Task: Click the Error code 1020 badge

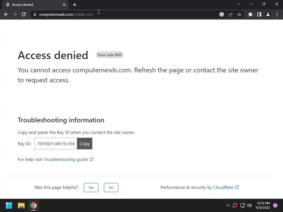Action: tap(109, 55)
